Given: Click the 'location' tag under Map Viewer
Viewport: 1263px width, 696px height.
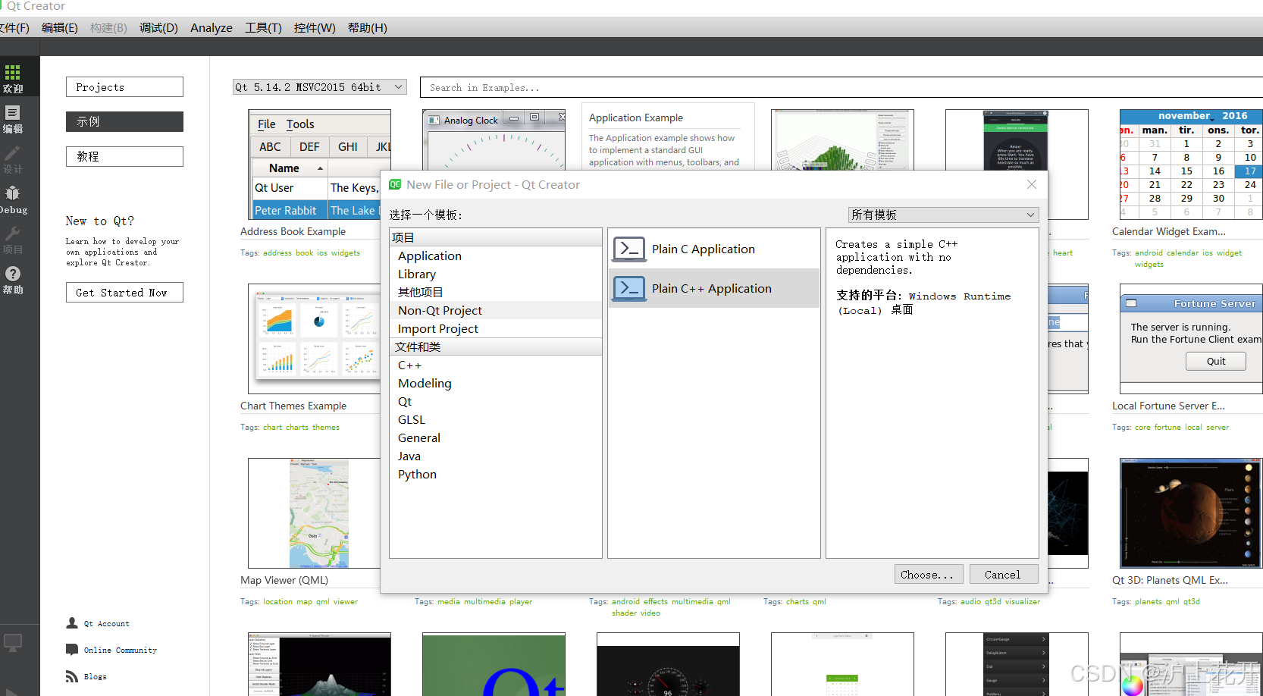Looking at the screenshot, I should (x=277, y=602).
